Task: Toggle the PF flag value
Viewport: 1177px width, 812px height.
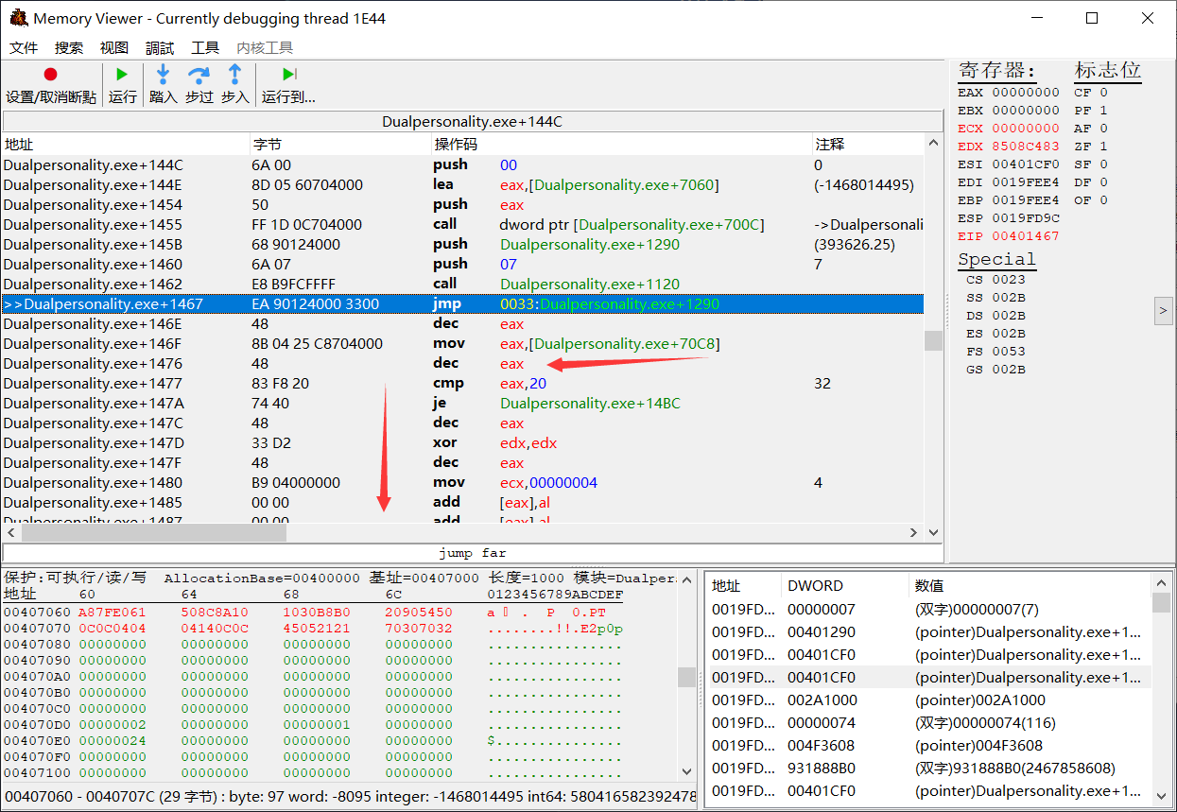Action: 1103,111
